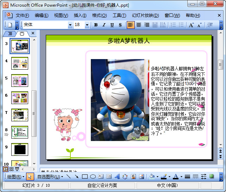Apply font color from drawing toolbar
The height and width of the screenshot is (192, 226).
pos(176,177)
